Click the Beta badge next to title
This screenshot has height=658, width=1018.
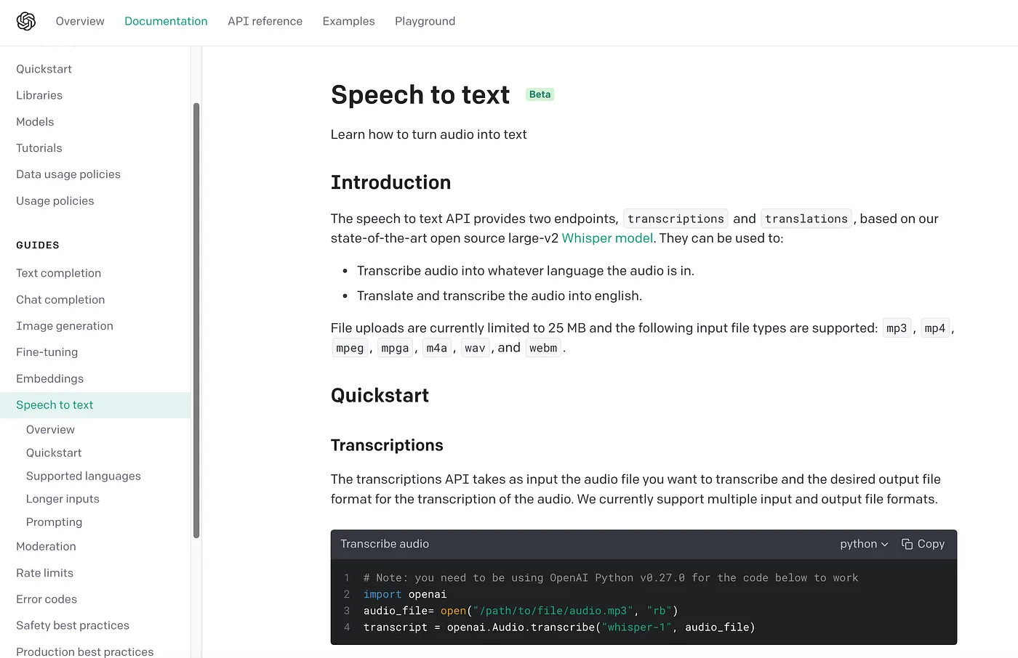pos(540,94)
